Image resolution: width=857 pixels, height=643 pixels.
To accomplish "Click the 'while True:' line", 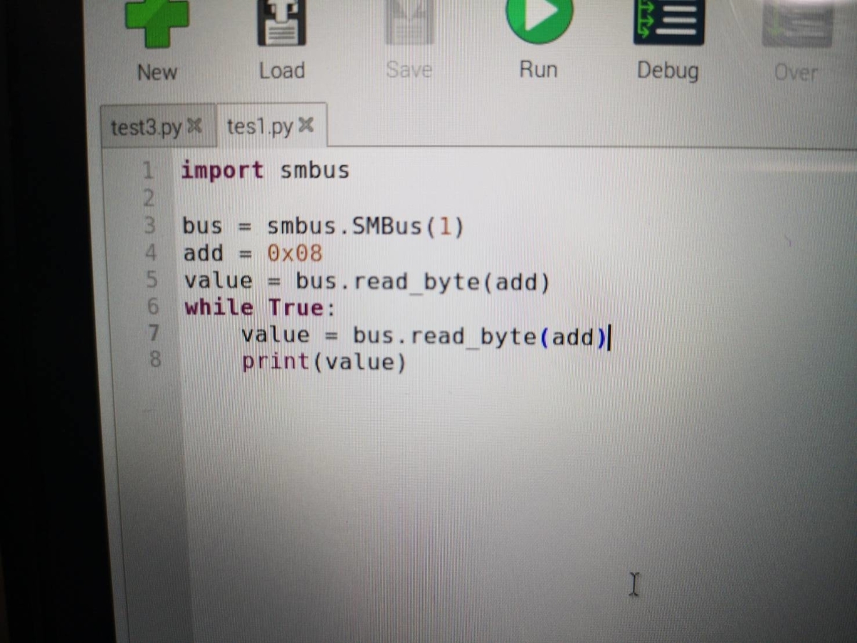I will (x=260, y=308).
